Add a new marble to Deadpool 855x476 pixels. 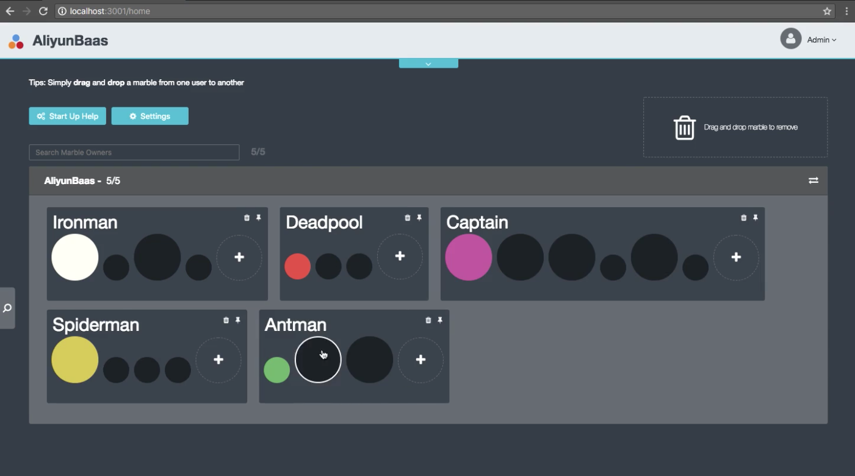tap(400, 257)
